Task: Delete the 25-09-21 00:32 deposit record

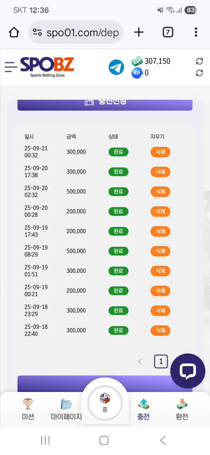Action: [160, 152]
